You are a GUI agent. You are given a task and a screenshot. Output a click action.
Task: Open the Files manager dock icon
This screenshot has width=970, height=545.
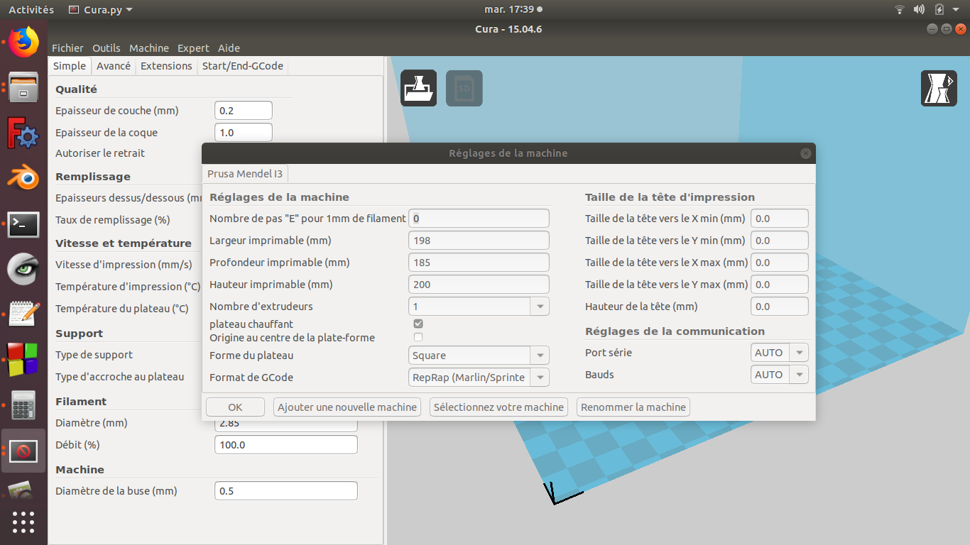click(23, 87)
